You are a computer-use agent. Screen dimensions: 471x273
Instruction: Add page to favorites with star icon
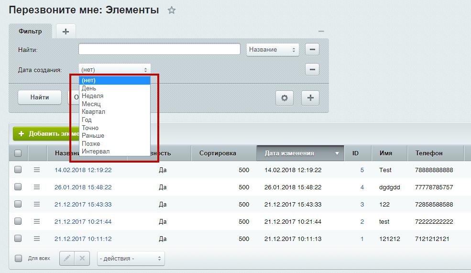172,10
